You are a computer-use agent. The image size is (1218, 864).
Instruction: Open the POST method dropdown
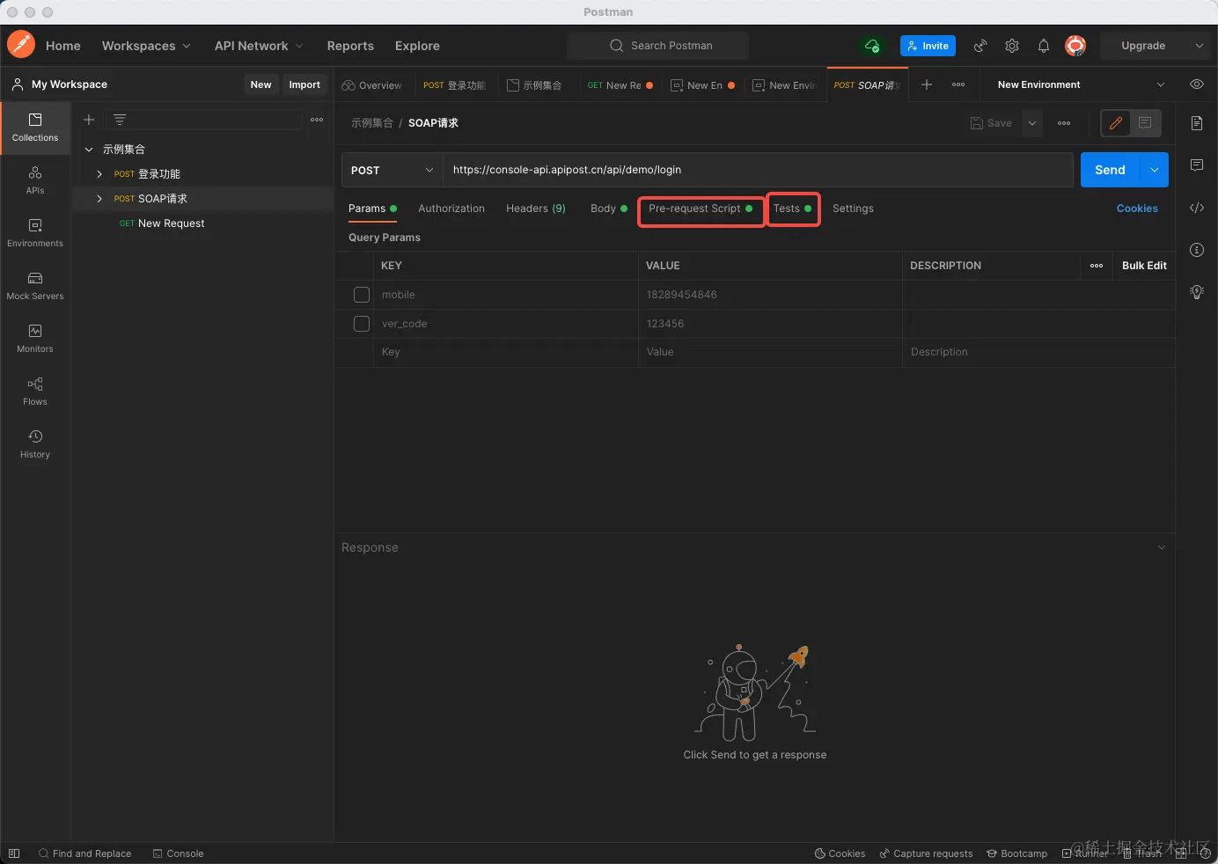coord(392,170)
